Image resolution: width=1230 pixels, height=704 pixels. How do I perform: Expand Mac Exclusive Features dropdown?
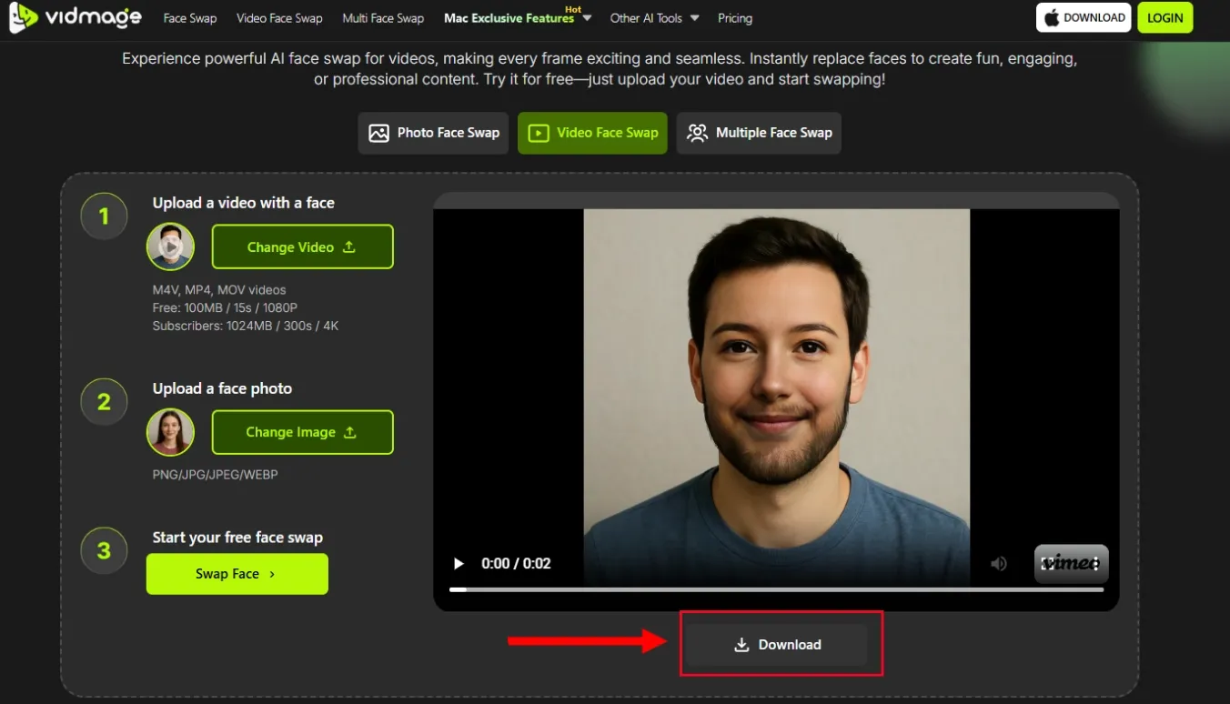[517, 18]
